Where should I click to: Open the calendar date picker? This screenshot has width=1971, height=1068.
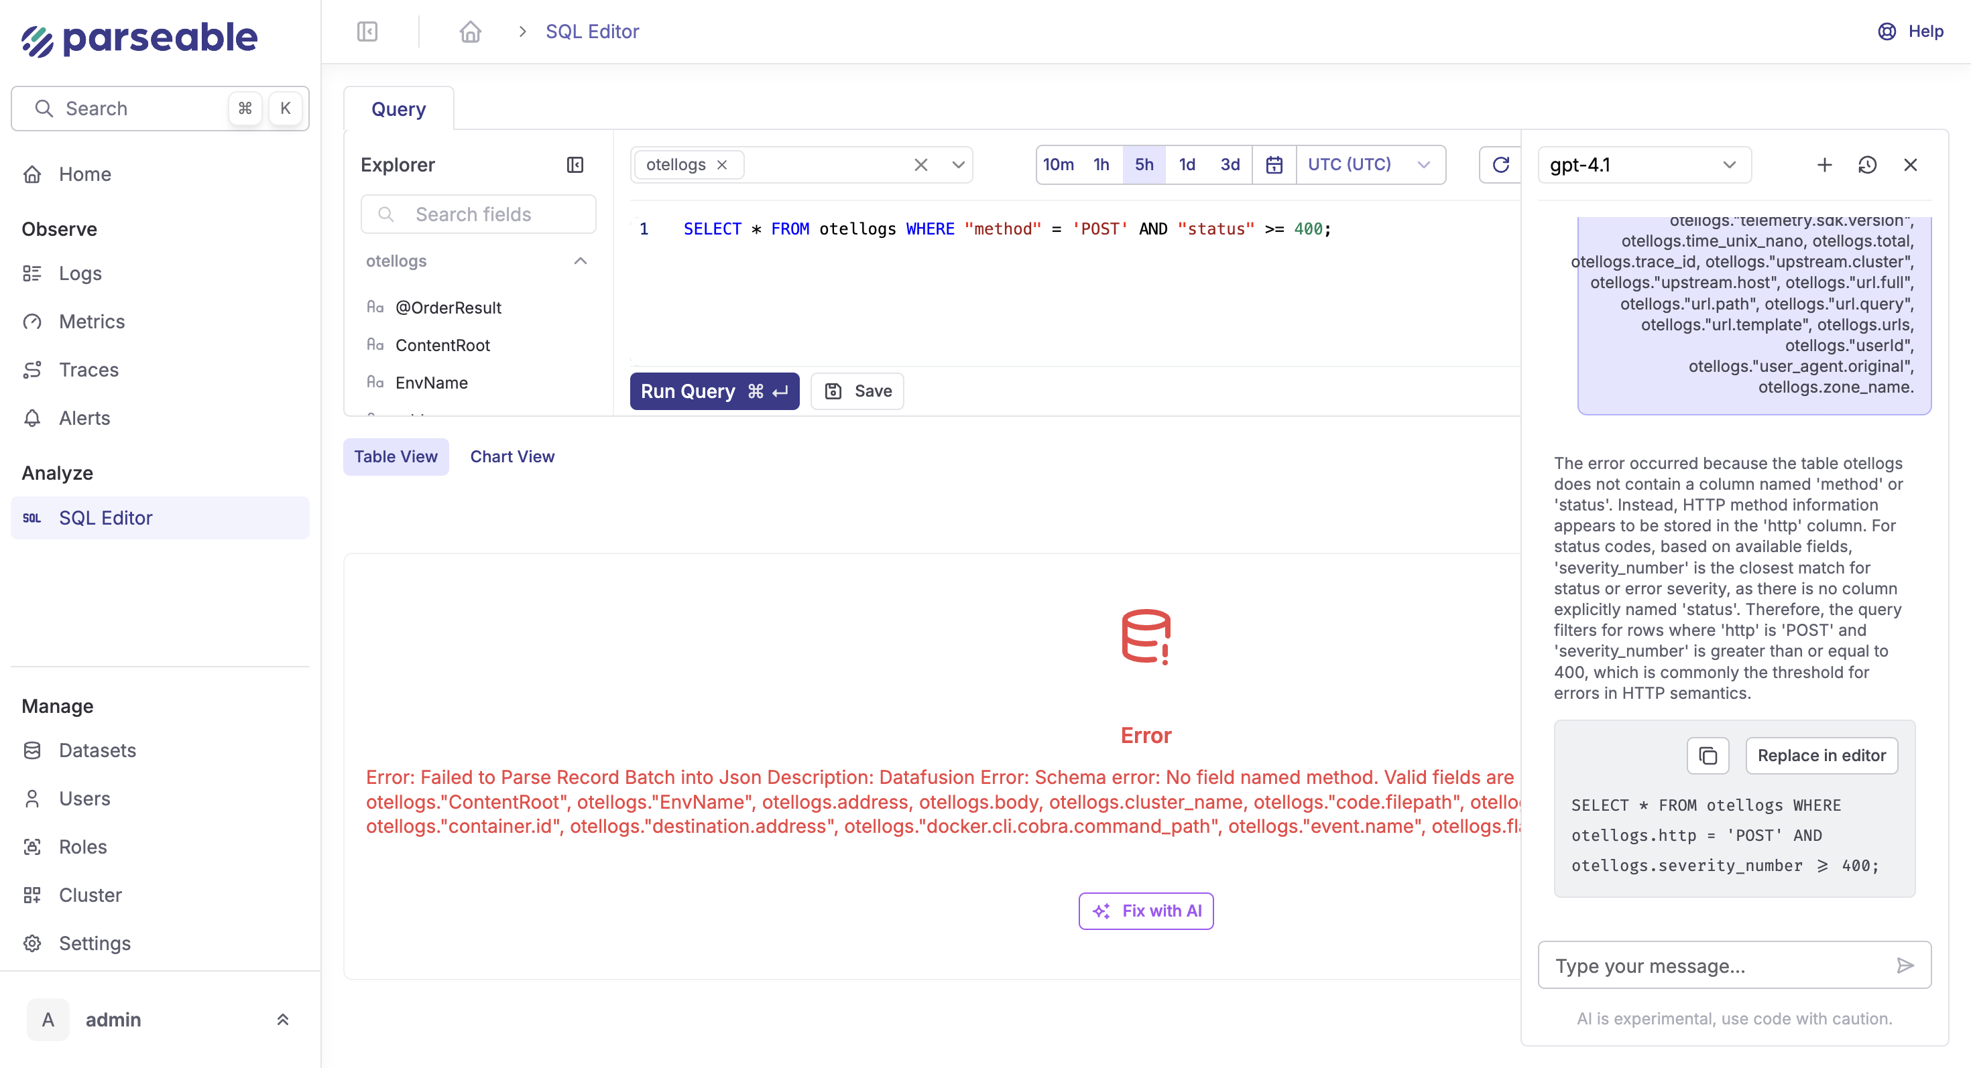pyautogui.click(x=1274, y=164)
